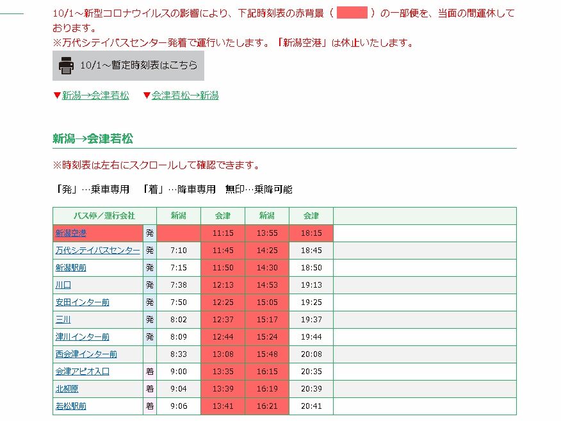Click the 11:45 suspended time cell
This screenshot has width=561, height=421.
click(x=223, y=251)
